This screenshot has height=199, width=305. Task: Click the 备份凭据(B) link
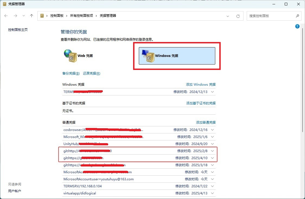tap(71, 73)
